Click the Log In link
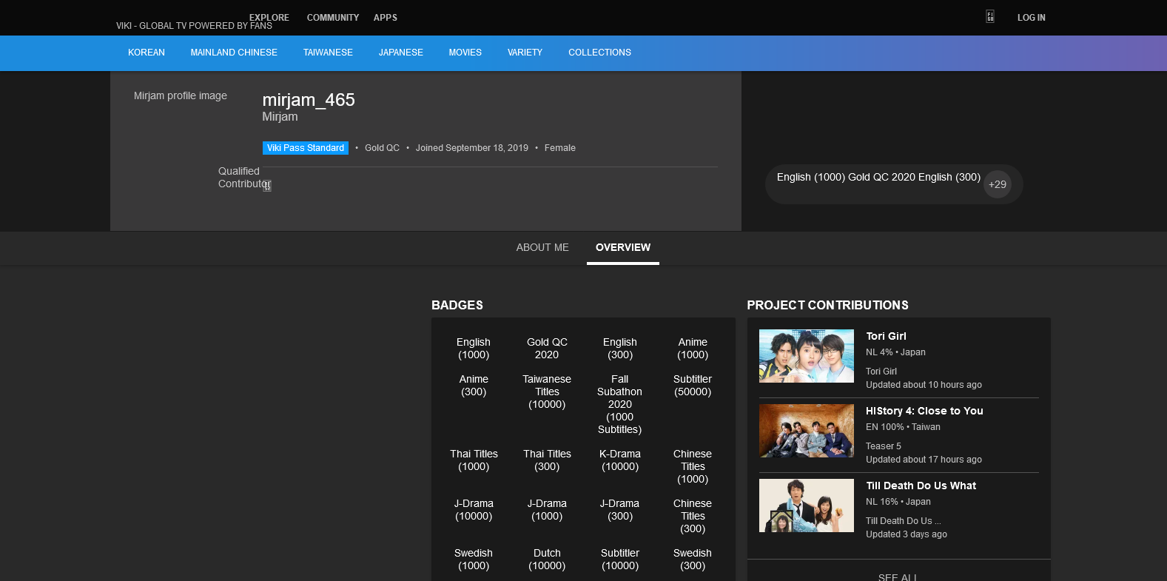Image resolution: width=1167 pixels, height=581 pixels. point(1032,18)
